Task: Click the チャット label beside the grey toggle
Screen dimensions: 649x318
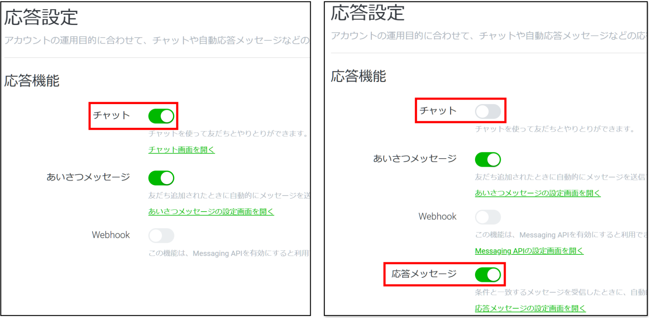Action: [438, 111]
